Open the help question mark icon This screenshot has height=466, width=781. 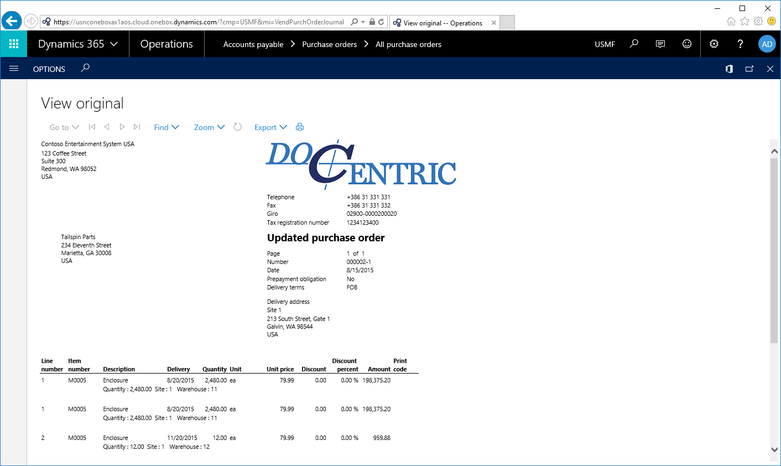(741, 44)
